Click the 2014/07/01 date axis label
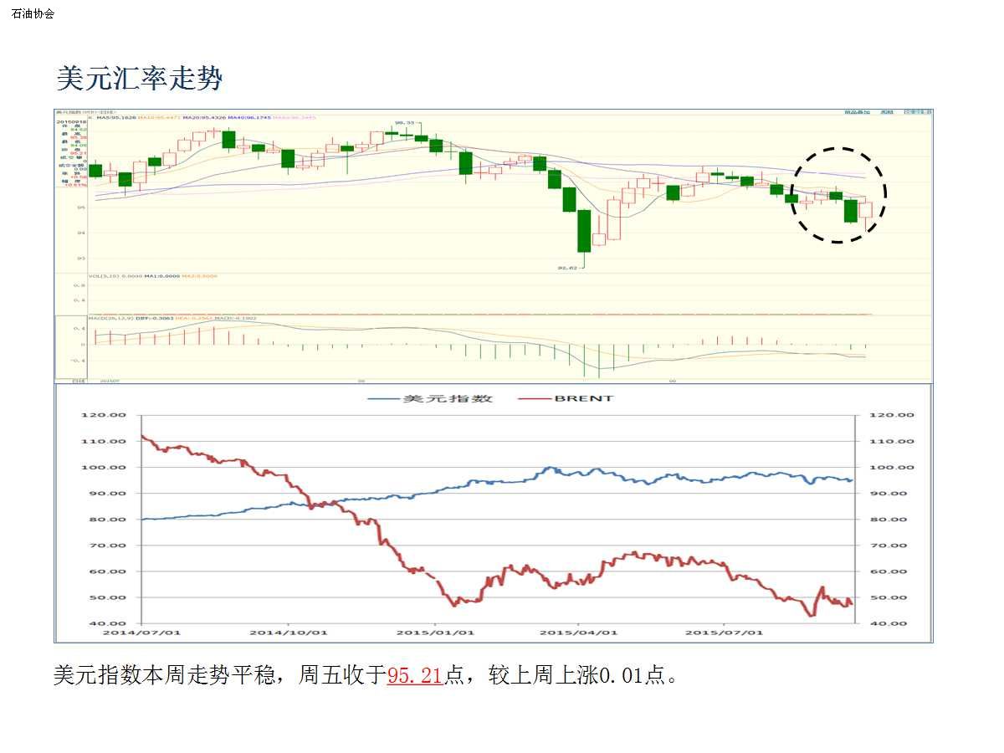This screenshot has width=1004, height=753. (141, 633)
